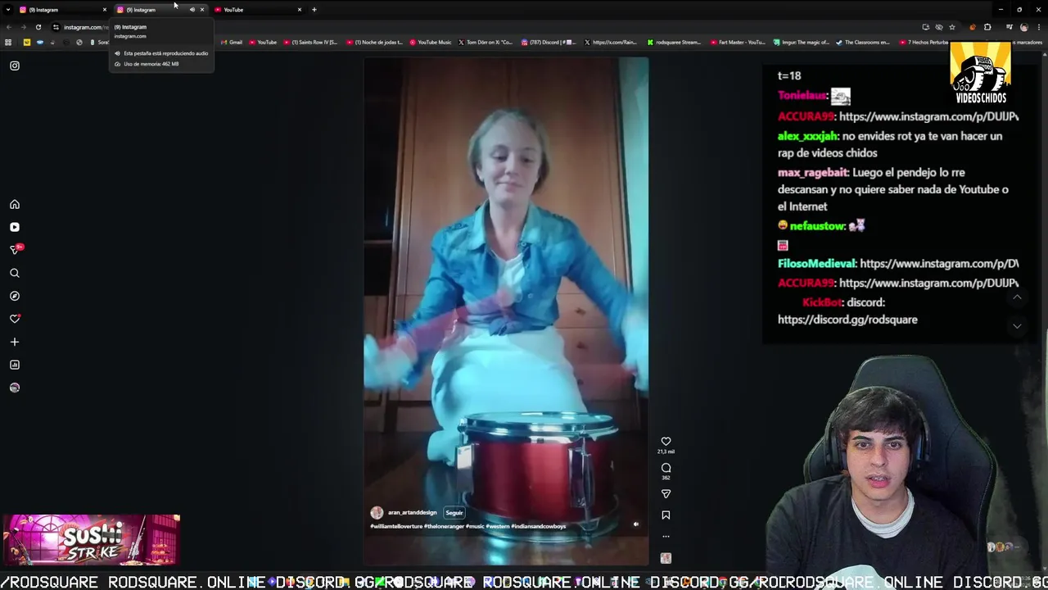Switch to the first Instagram tab
The image size is (1048, 590).
[61, 10]
